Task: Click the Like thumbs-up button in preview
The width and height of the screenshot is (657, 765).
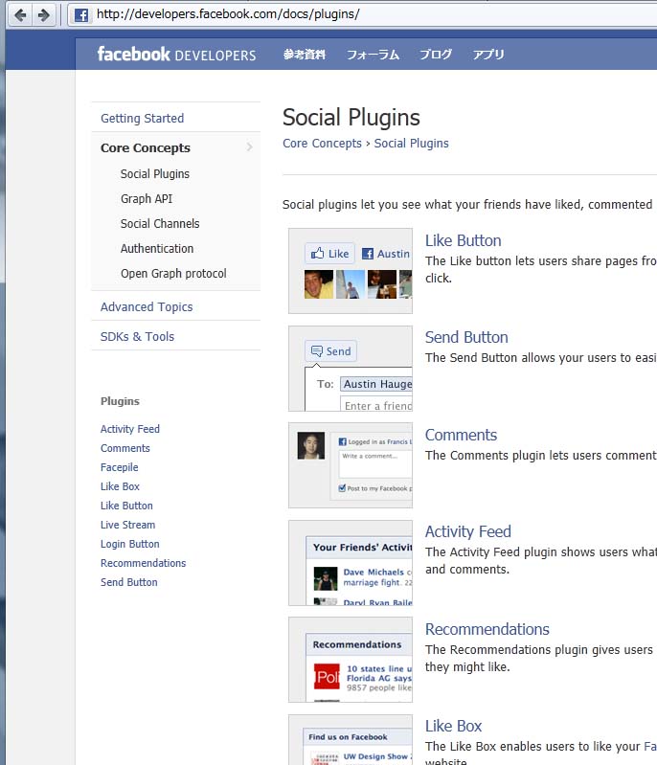Action: [x=329, y=253]
